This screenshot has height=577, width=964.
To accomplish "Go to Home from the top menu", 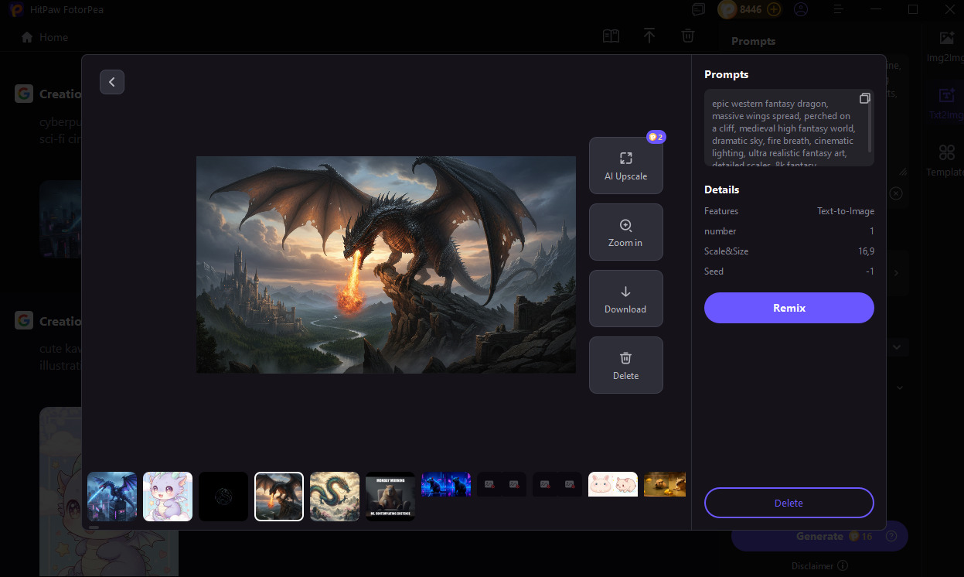I will point(43,36).
